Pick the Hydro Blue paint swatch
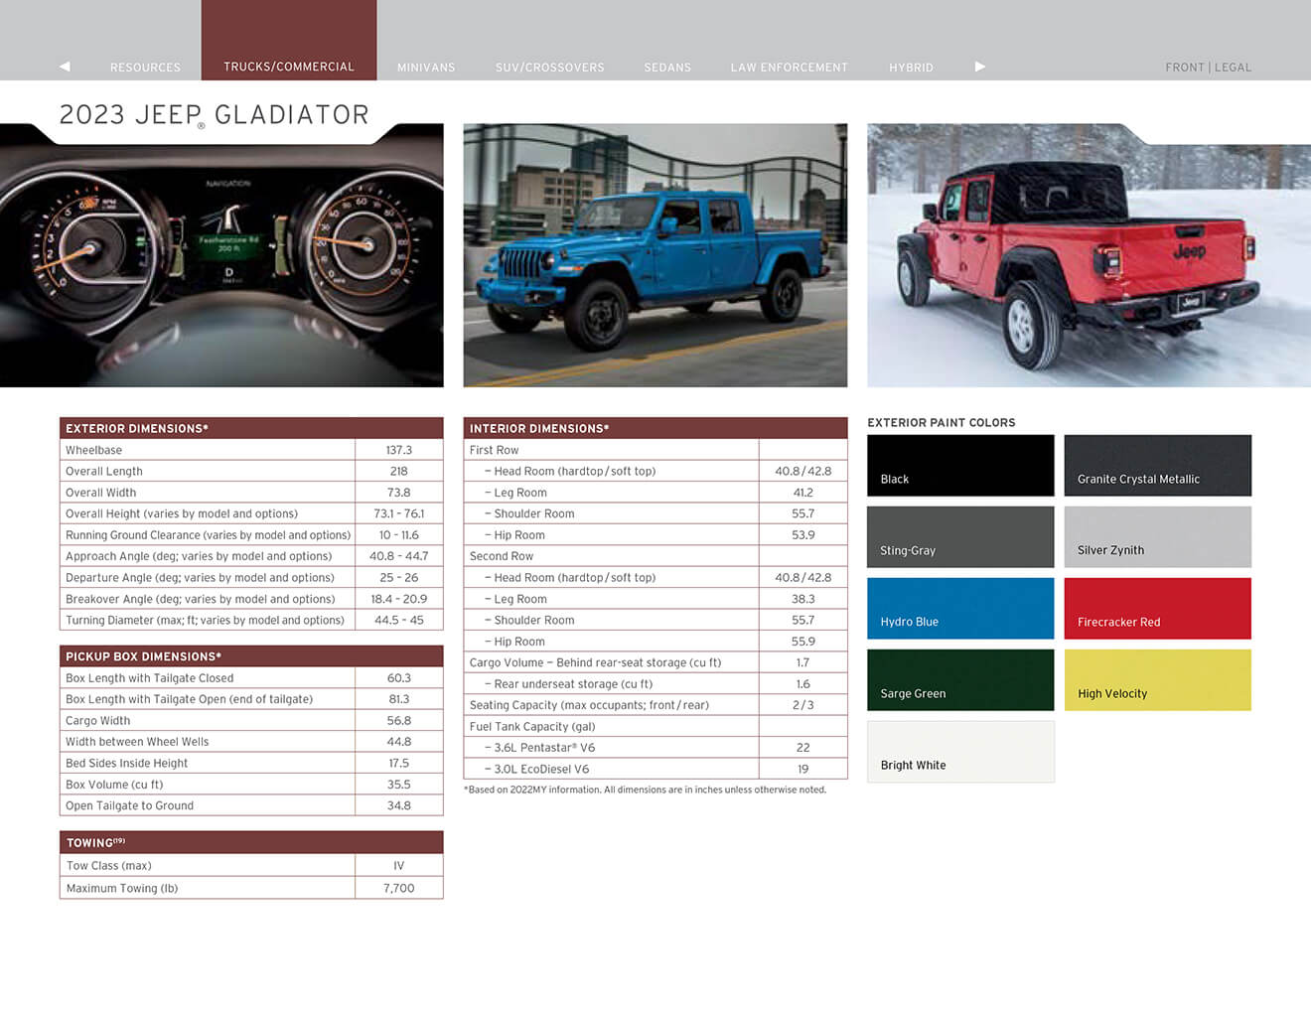 pyautogui.click(x=960, y=609)
